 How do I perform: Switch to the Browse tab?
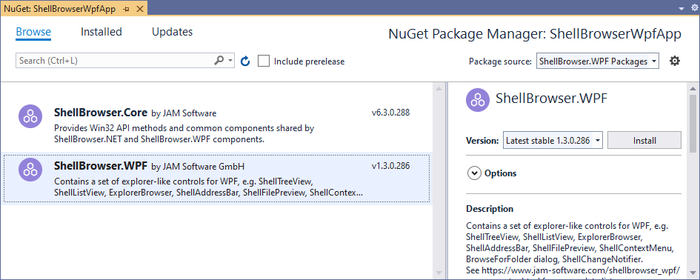(x=33, y=32)
